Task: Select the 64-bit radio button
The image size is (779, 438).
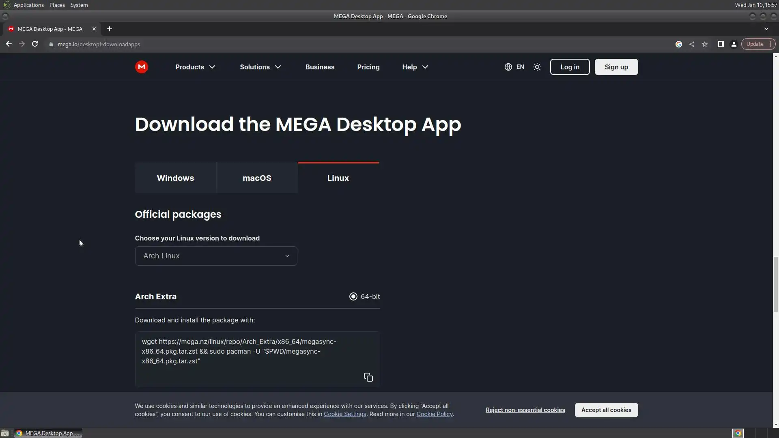Action: pyautogui.click(x=353, y=296)
